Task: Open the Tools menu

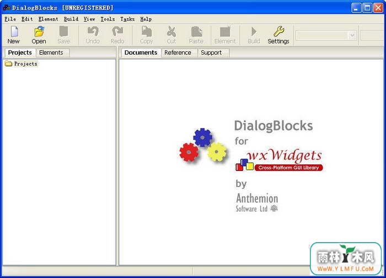Action: tap(108, 19)
